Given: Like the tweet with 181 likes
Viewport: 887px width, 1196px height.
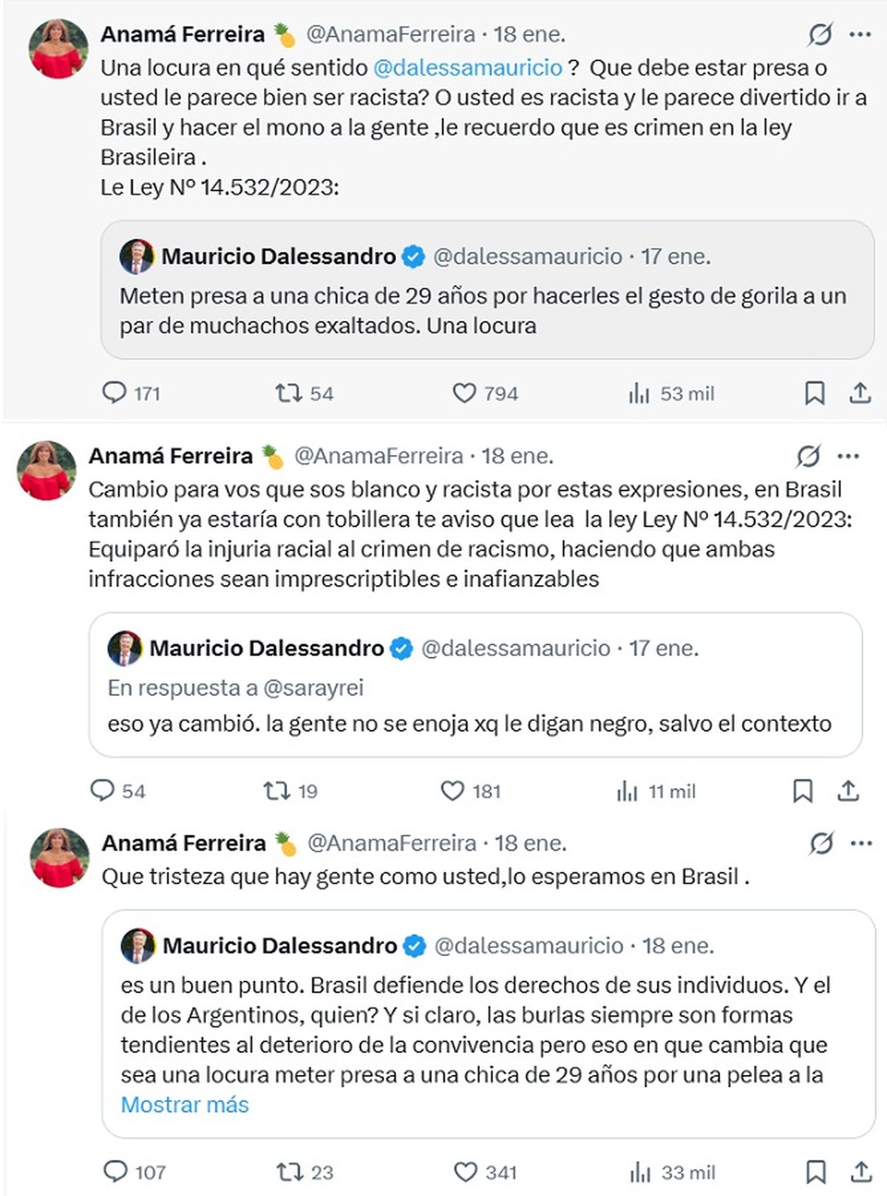Looking at the screenshot, I should pyautogui.click(x=452, y=791).
